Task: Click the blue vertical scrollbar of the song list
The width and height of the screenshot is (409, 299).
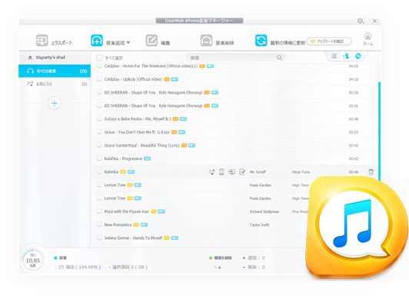Action: click(x=379, y=131)
